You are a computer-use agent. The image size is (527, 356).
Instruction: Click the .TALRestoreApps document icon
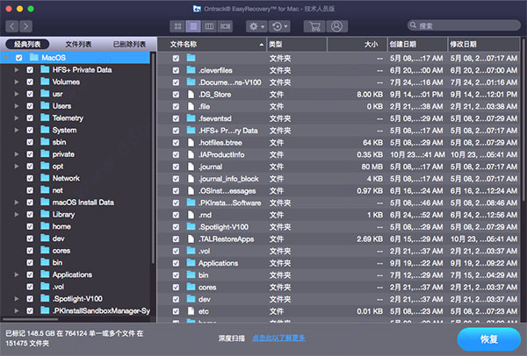click(x=191, y=239)
